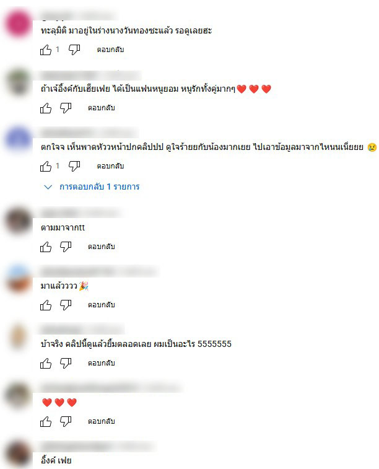
Task: Dislike the hearts-only comment
Action: click(x=66, y=421)
